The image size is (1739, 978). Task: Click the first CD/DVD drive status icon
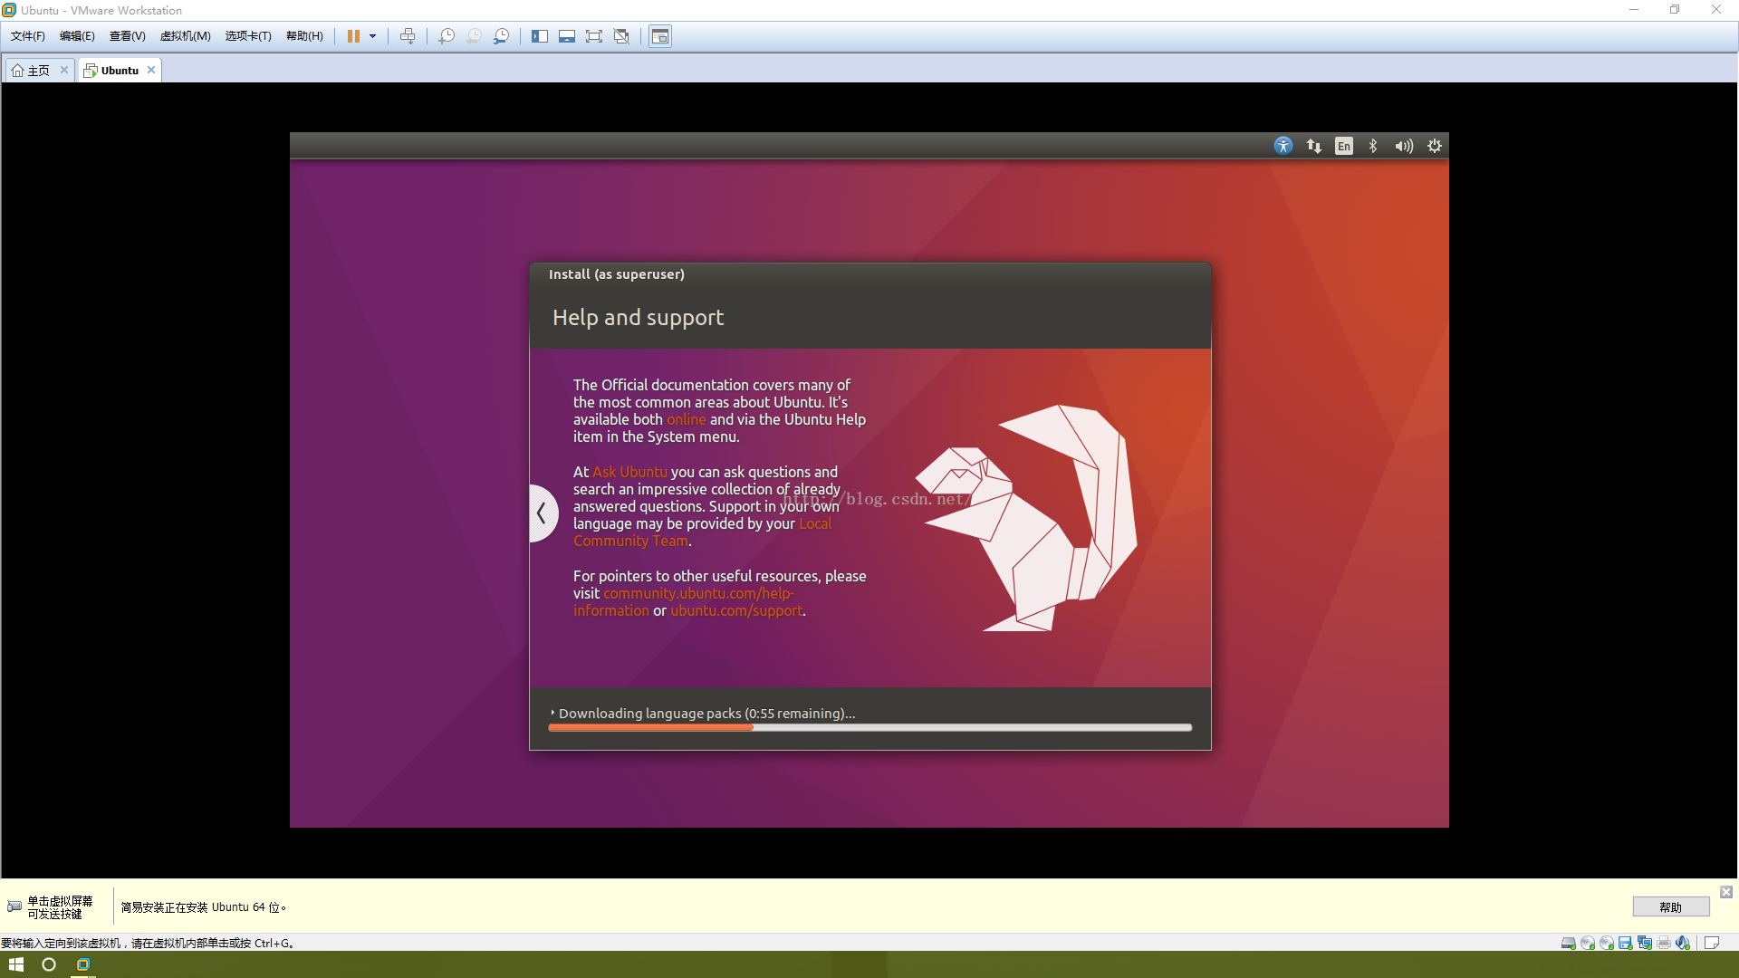tap(1587, 943)
